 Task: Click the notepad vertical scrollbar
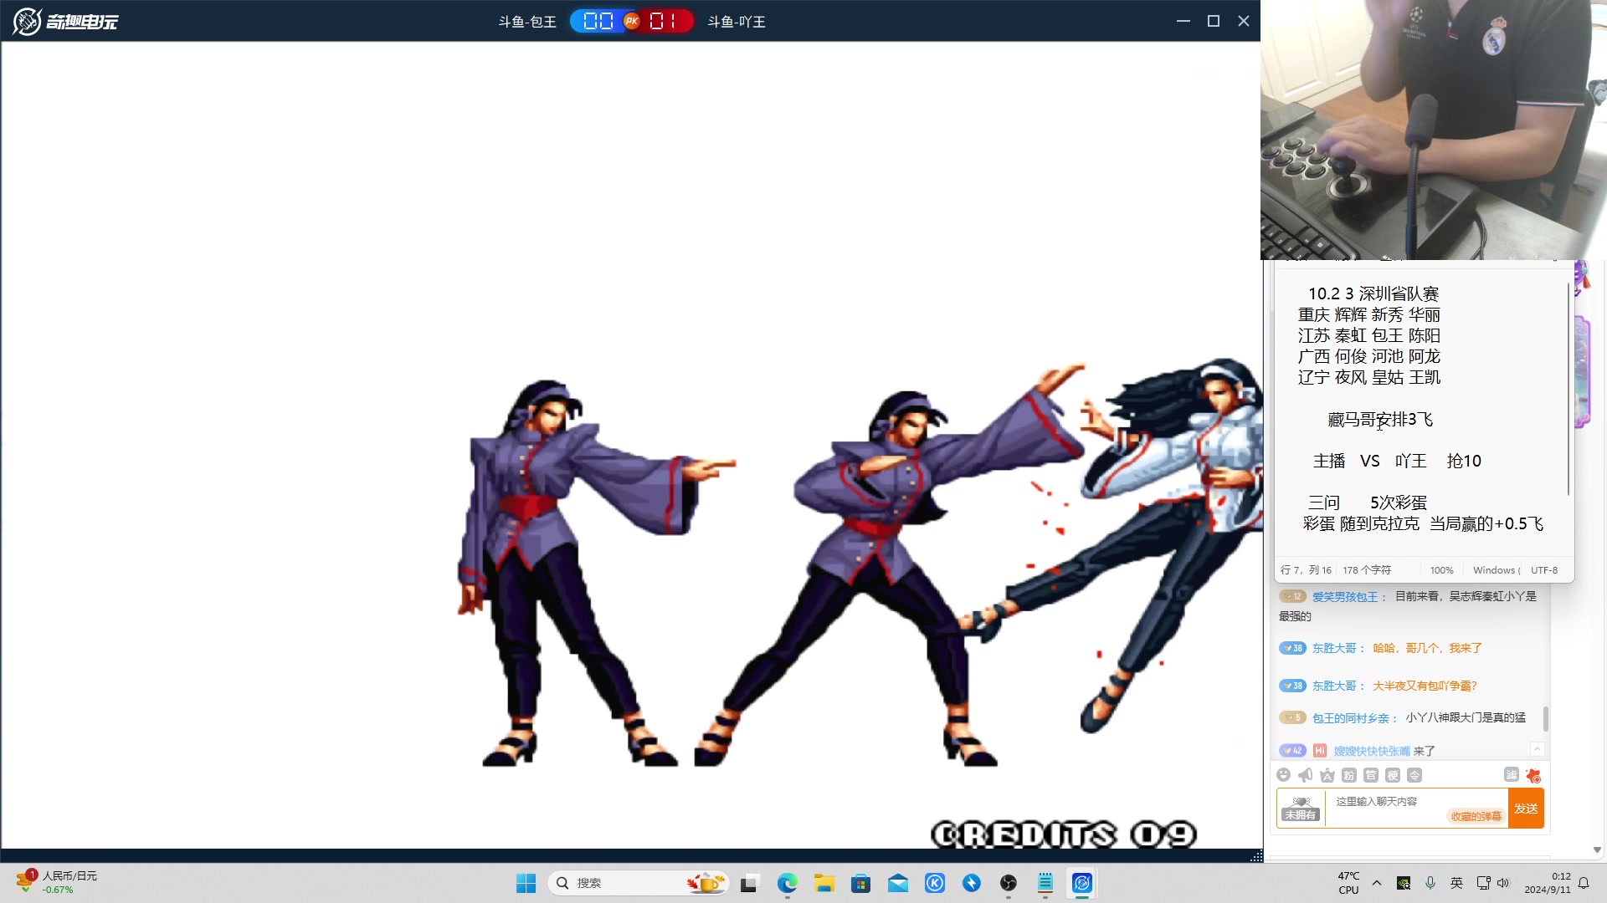coord(1568,389)
